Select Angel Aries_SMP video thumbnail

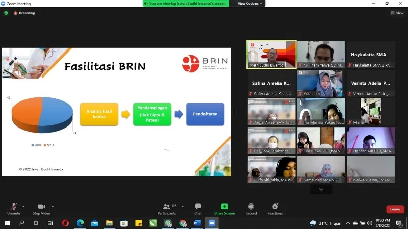[271, 112]
